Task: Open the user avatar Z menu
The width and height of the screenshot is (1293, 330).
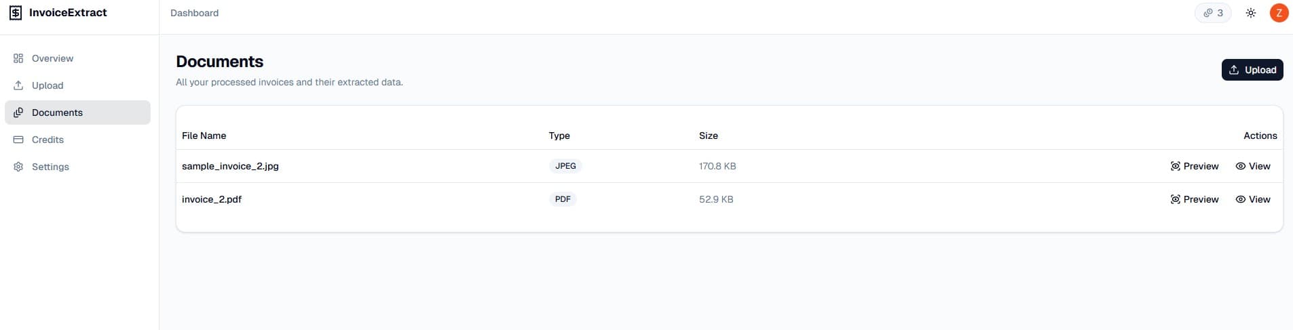Action: click(x=1279, y=13)
